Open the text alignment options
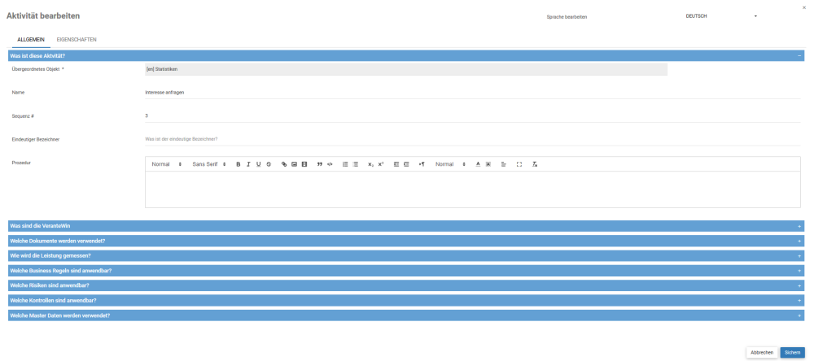This screenshot has width=814, height=361. (504, 164)
